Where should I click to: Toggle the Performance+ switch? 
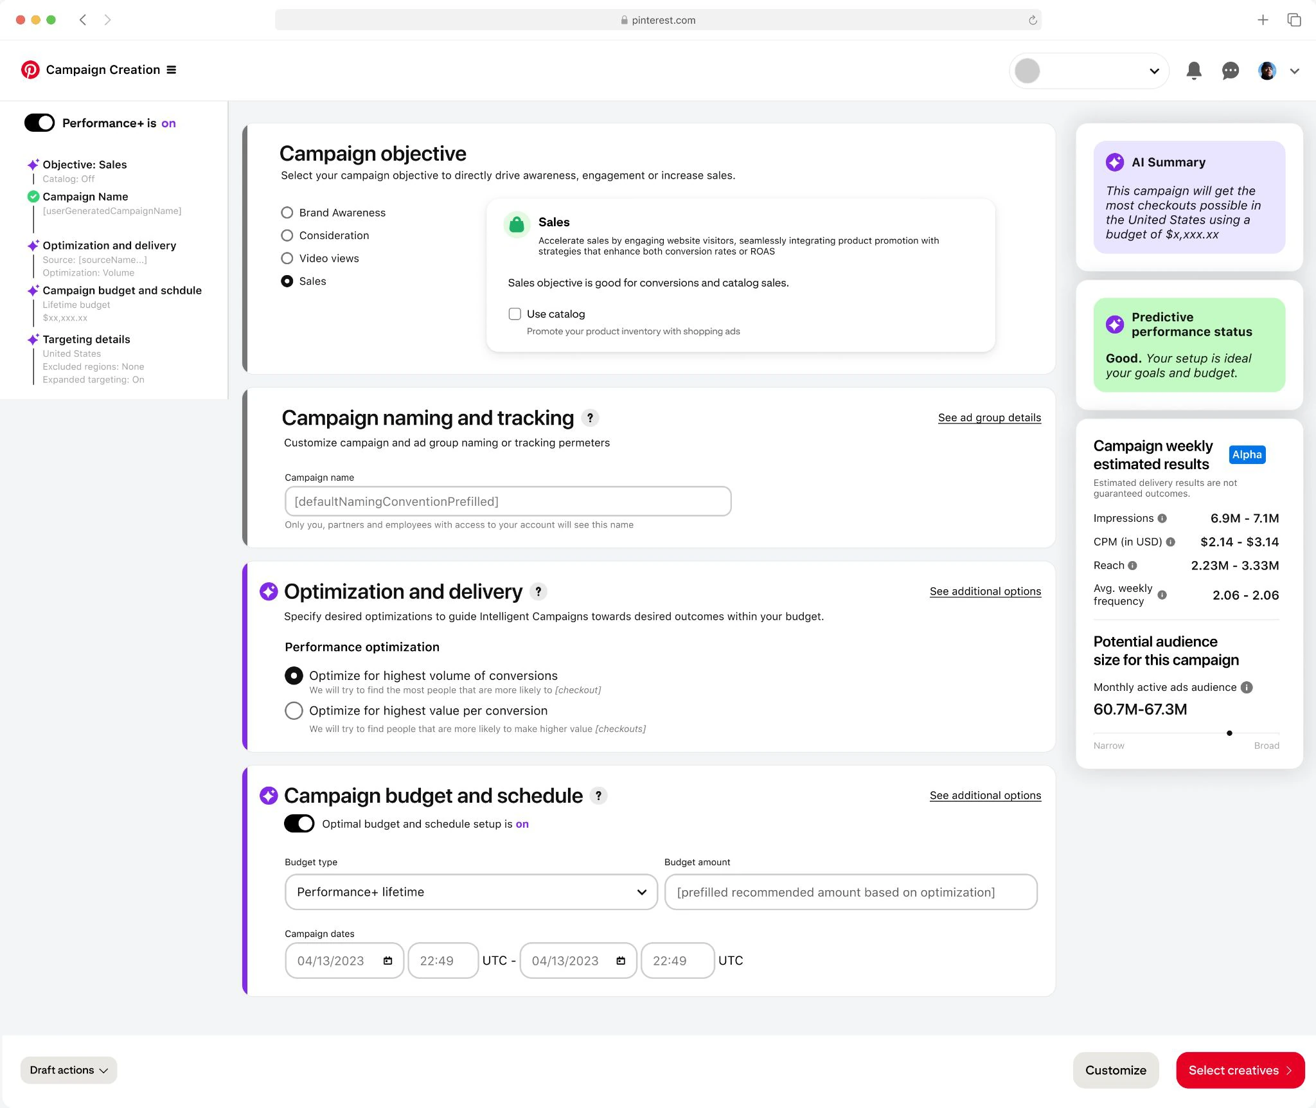click(39, 123)
